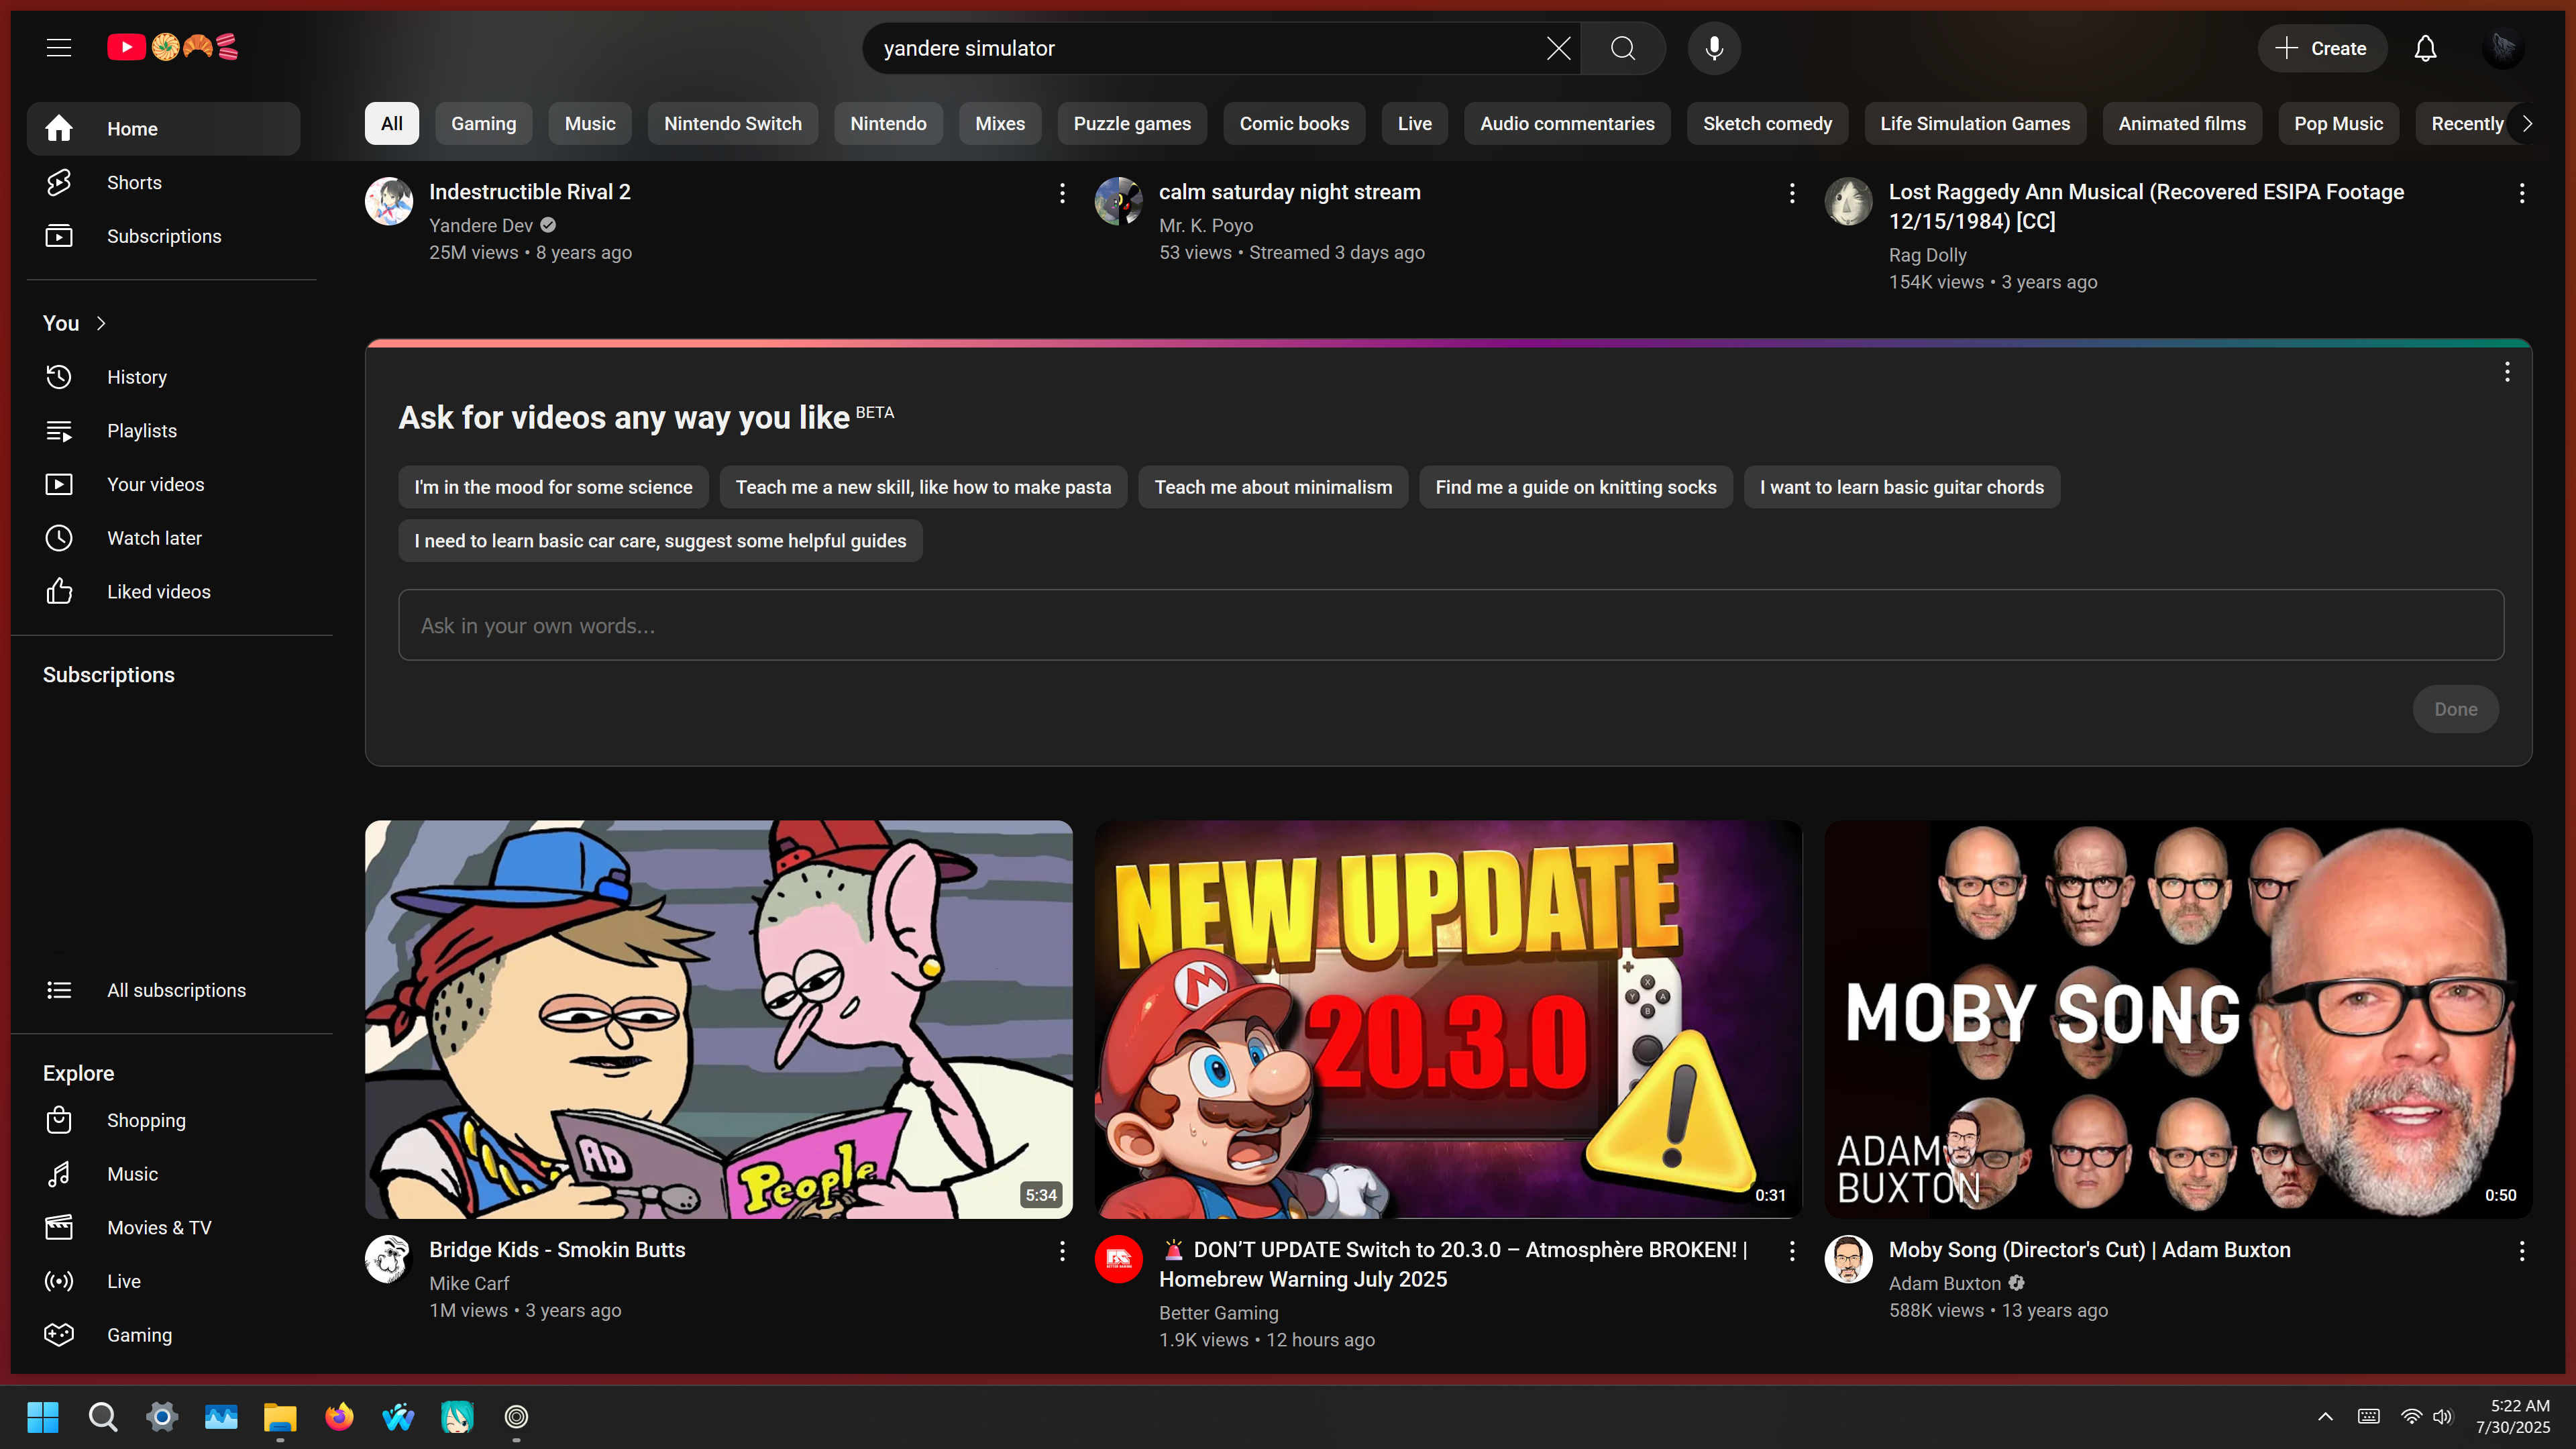Choose "Teach me about minimalism" suggestion
This screenshot has height=1449, width=2576.
click(x=1273, y=487)
